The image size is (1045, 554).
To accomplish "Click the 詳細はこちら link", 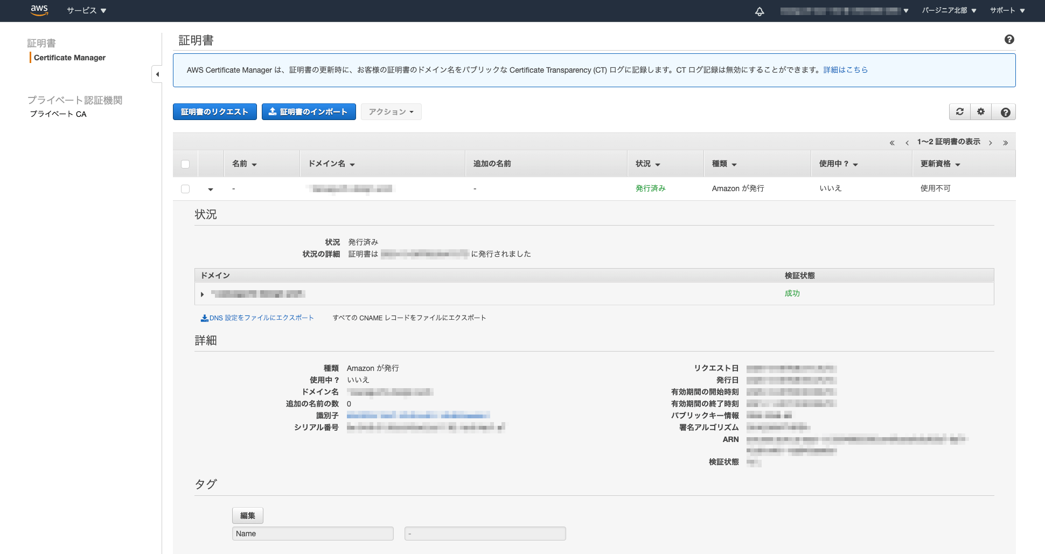I will (x=846, y=70).
